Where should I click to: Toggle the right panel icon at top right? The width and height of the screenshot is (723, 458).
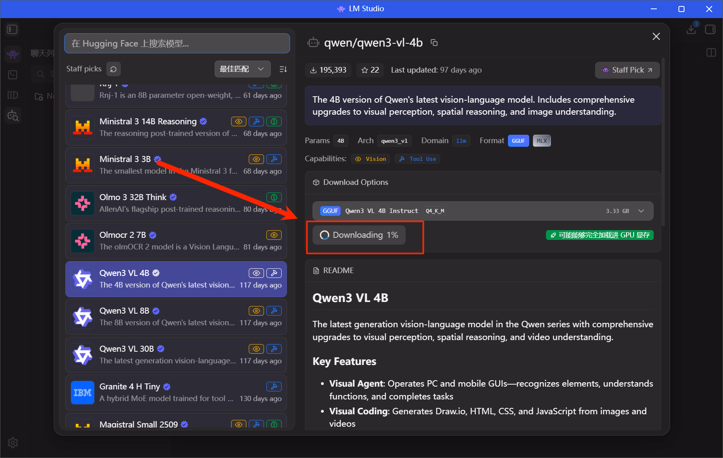(x=710, y=30)
